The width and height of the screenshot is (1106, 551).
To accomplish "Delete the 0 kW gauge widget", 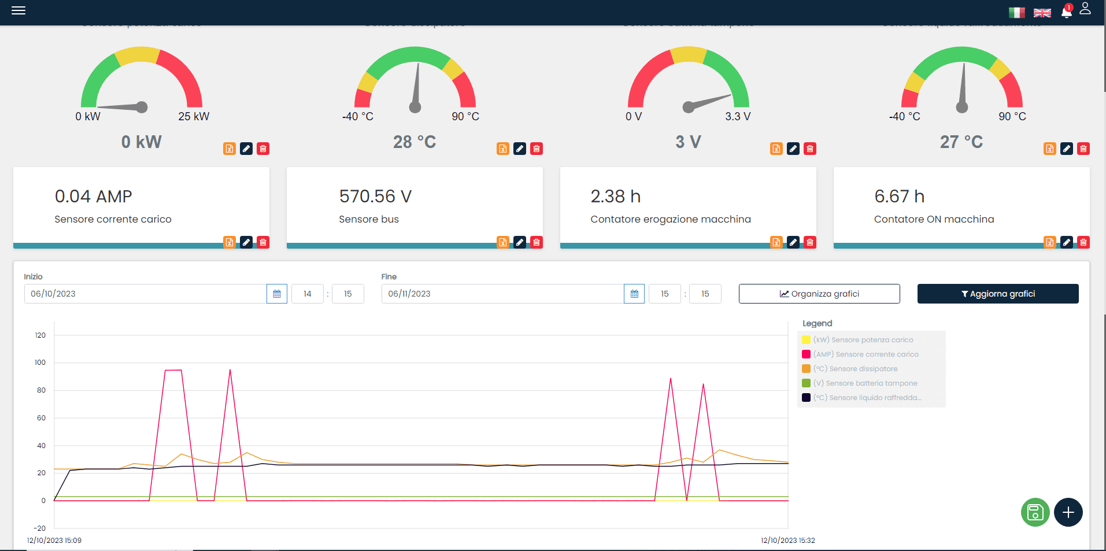I will (263, 149).
